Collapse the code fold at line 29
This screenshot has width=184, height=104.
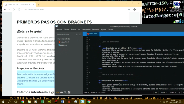89,46
